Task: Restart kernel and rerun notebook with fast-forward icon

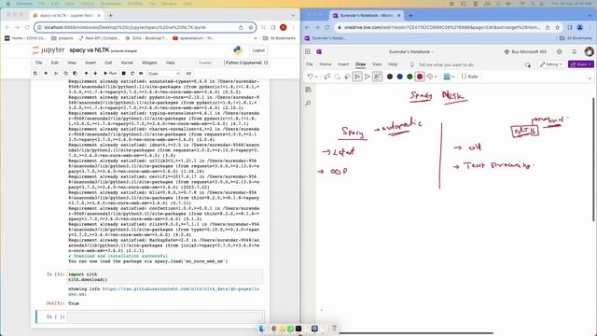Action: (141, 73)
